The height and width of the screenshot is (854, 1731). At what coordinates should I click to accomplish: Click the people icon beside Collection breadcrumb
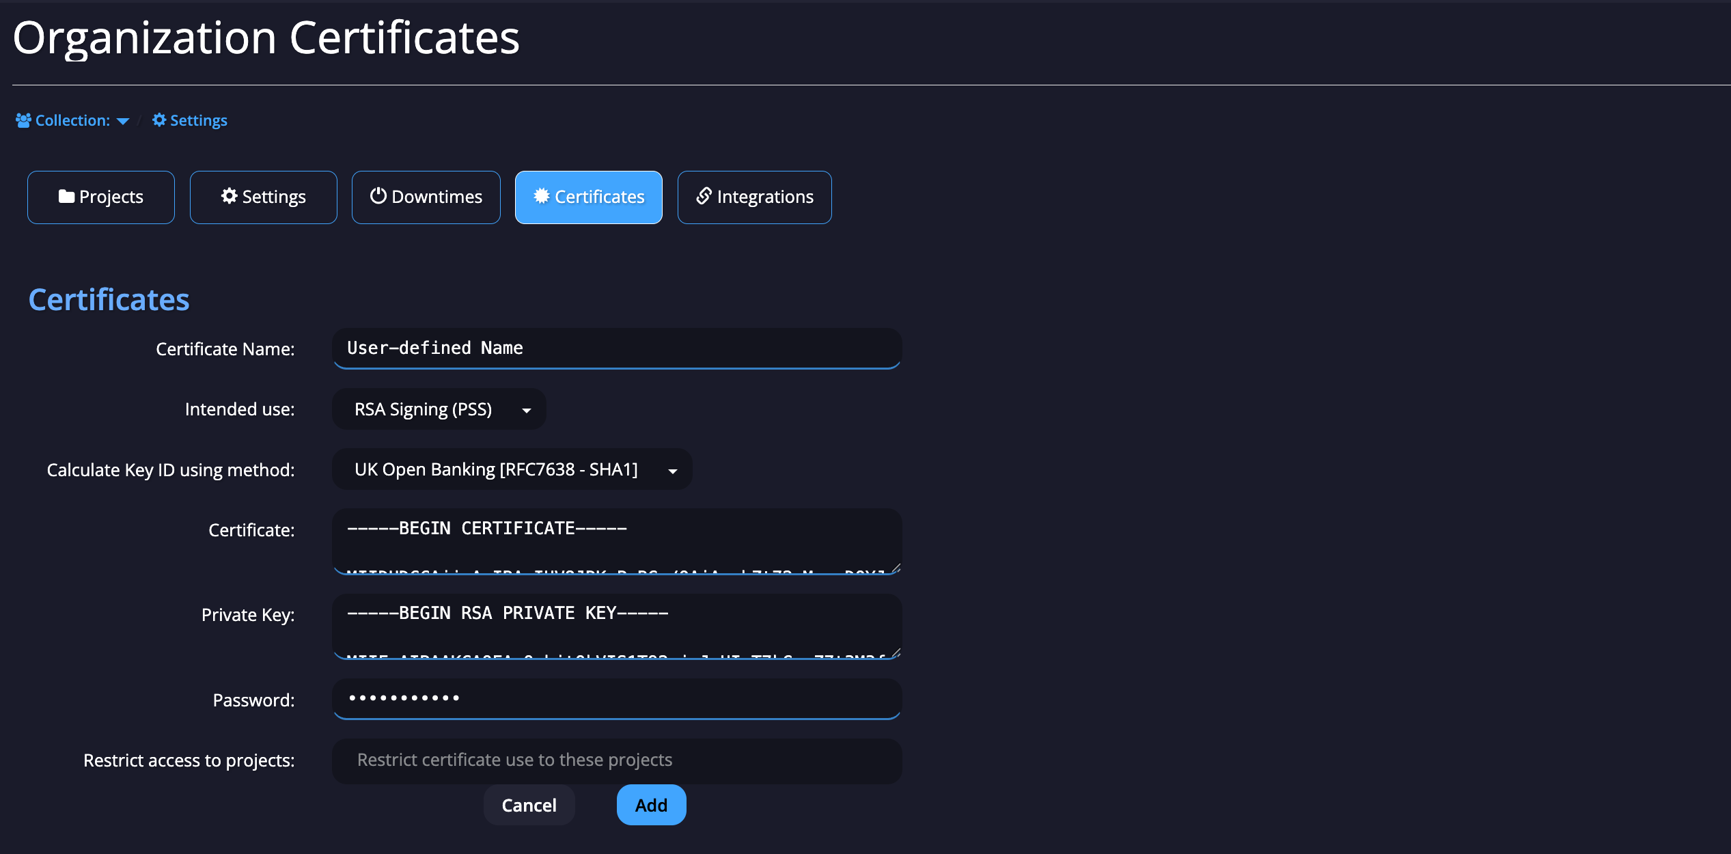pyautogui.click(x=23, y=120)
